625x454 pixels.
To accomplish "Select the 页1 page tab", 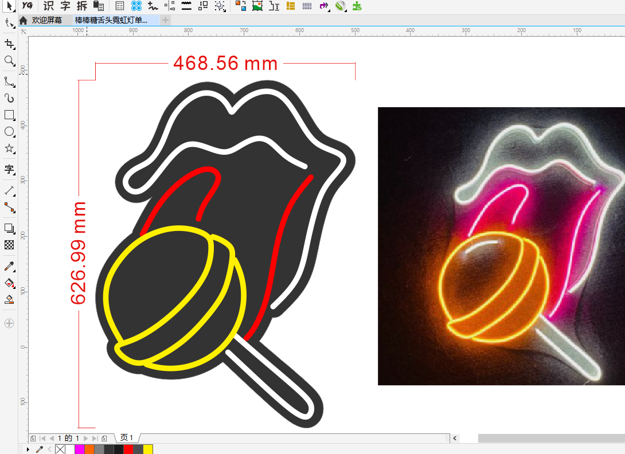I will (127, 437).
